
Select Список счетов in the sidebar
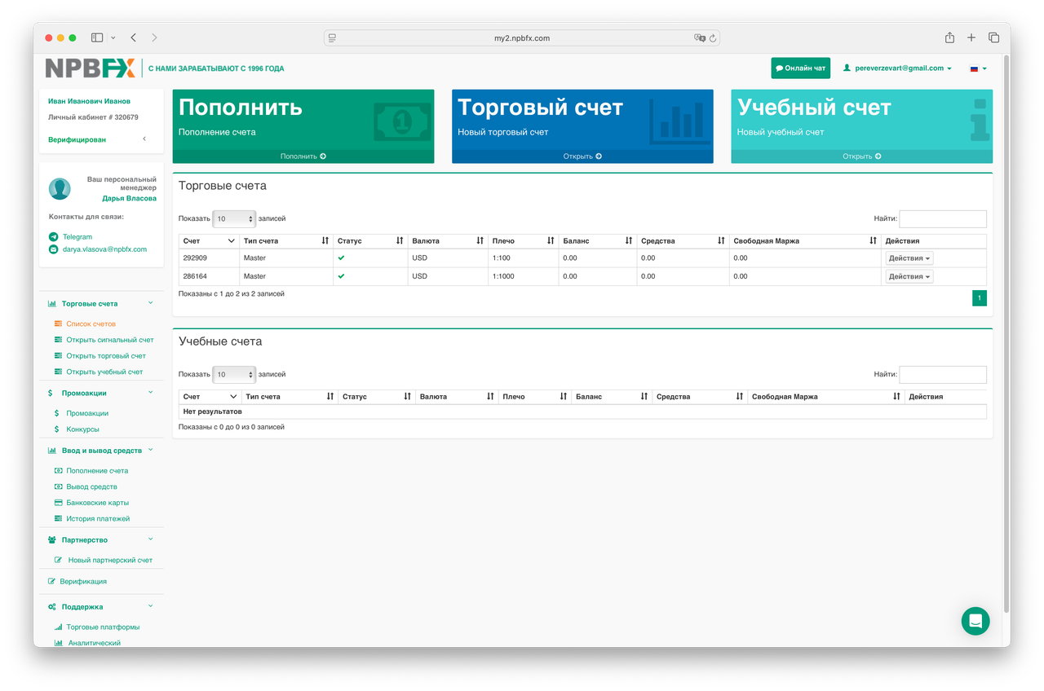[91, 324]
